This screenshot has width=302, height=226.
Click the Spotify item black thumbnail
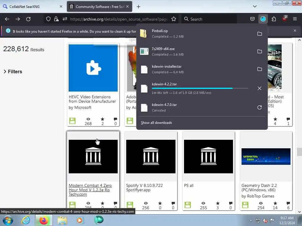click(151, 157)
